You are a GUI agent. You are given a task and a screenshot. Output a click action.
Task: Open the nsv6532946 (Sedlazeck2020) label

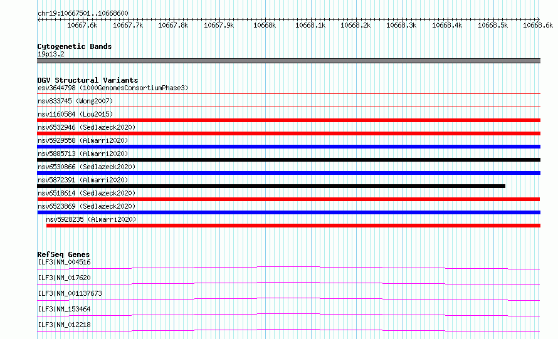87,127
